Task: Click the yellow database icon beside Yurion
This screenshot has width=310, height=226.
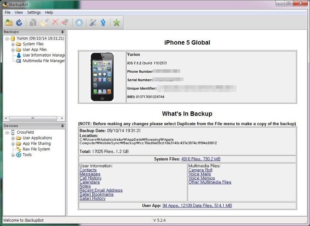Action: coord(13,38)
